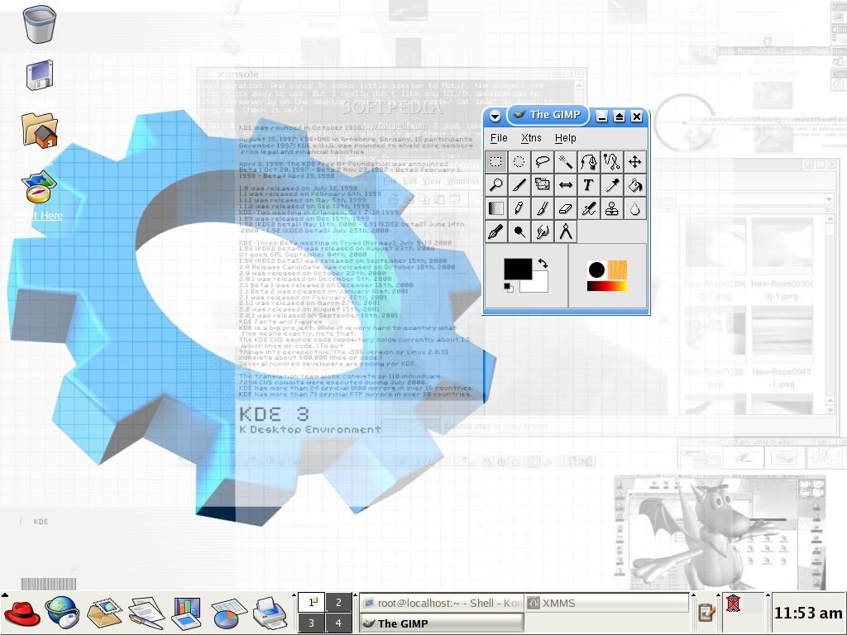Screen dimensions: 847x635
Task: Open the floppy disk desktop icon
Action: pyautogui.click(x=40, y=75)
